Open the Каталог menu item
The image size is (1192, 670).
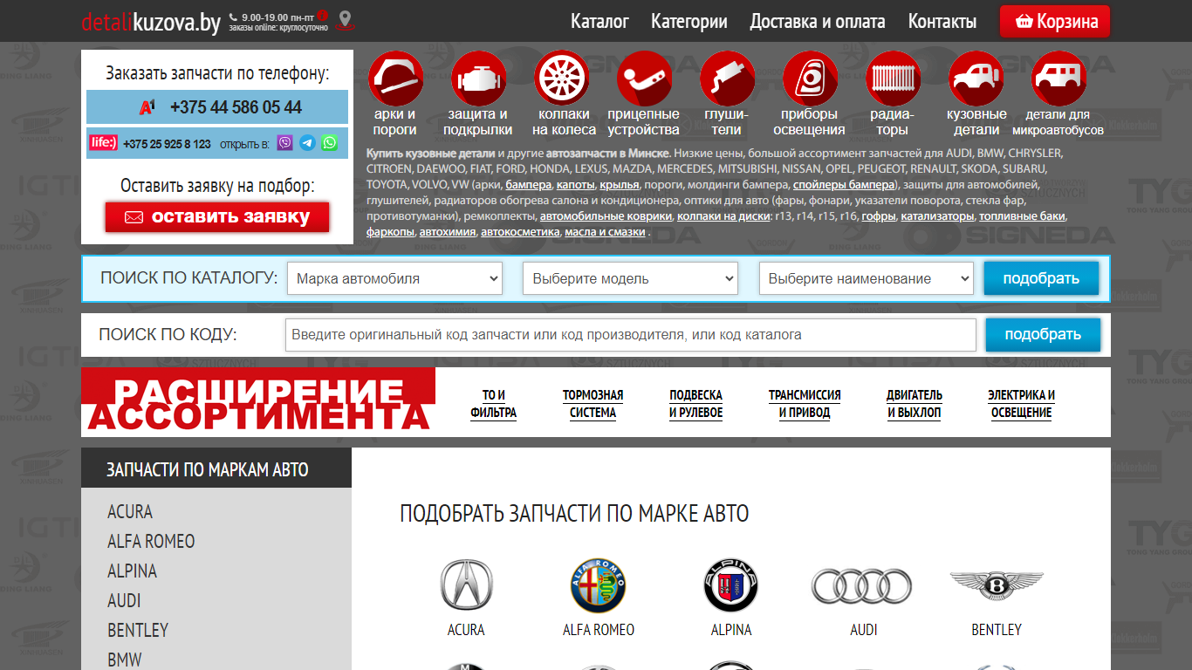pos(599,22)
